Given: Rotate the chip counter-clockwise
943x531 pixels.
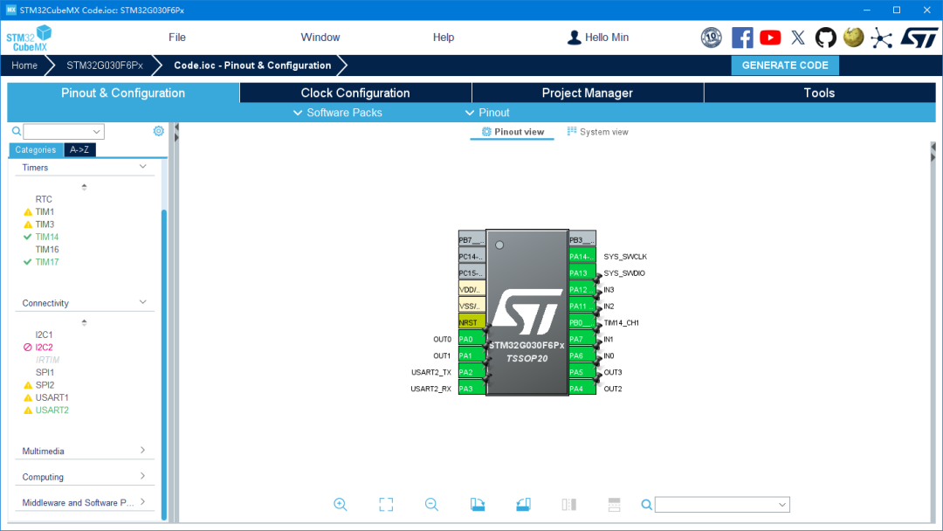Looking at the screenshot, I should (x=523, y=505).
